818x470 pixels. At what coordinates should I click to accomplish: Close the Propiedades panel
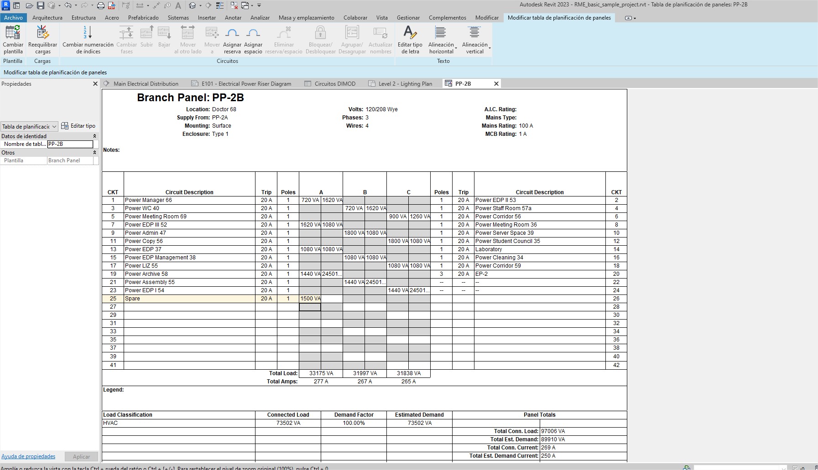coord(95,84)
